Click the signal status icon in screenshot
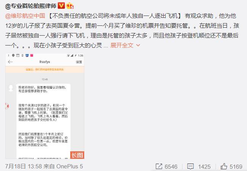Image resolution: width=247 pixels, height=171 pixels. [x=72, y=55]
